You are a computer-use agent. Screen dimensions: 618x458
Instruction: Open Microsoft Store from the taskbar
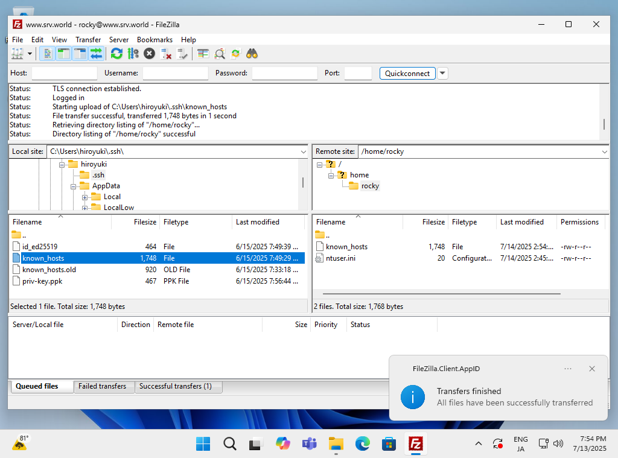[389, 444]
